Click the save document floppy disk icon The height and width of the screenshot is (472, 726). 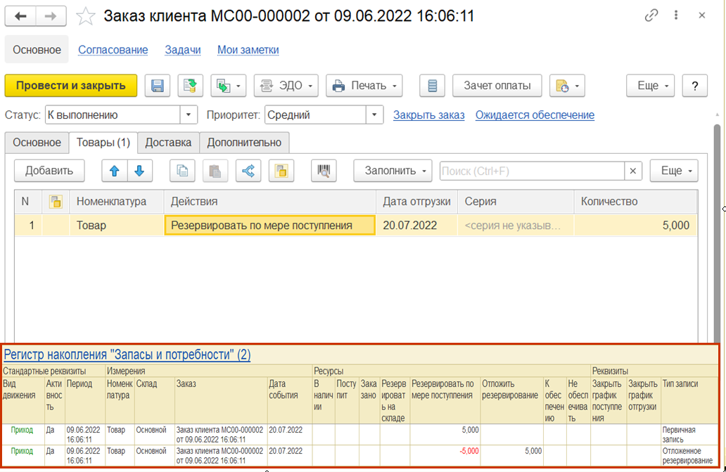pos(158,86)
